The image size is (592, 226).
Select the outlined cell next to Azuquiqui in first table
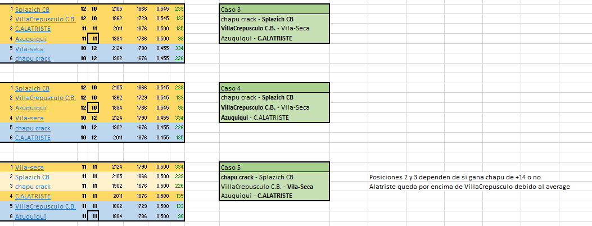coord(93,38)
